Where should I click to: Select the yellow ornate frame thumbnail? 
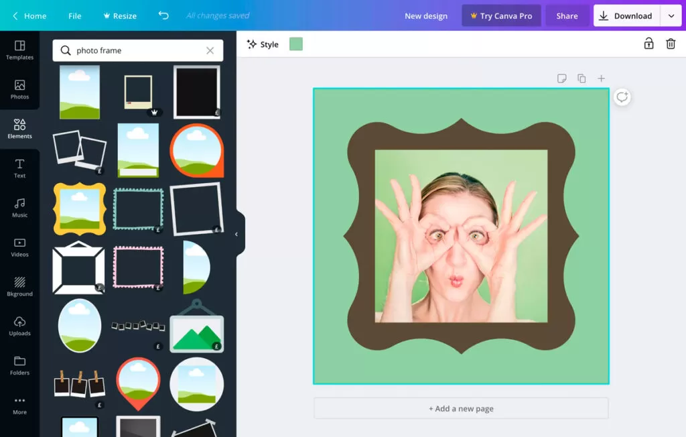coord(80,209)
